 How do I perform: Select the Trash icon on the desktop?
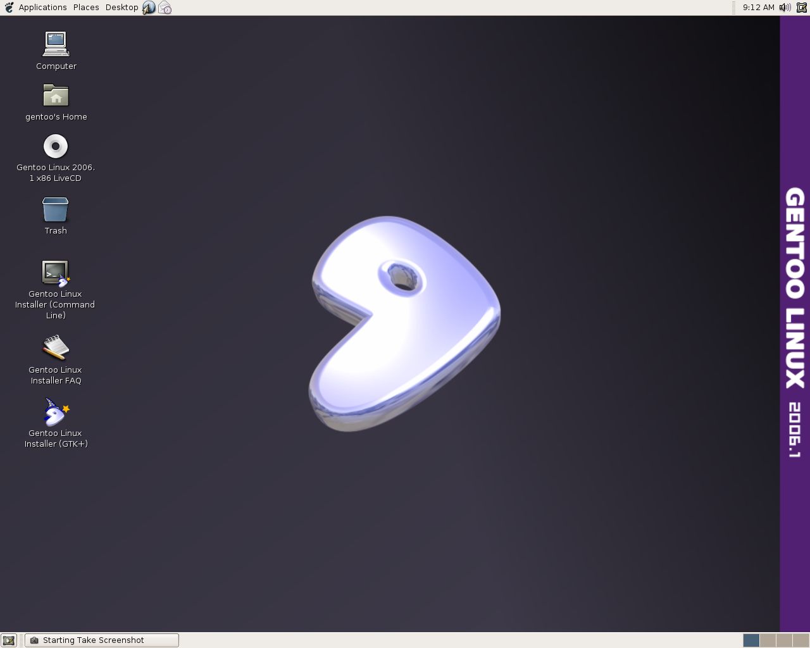[56, 209]
